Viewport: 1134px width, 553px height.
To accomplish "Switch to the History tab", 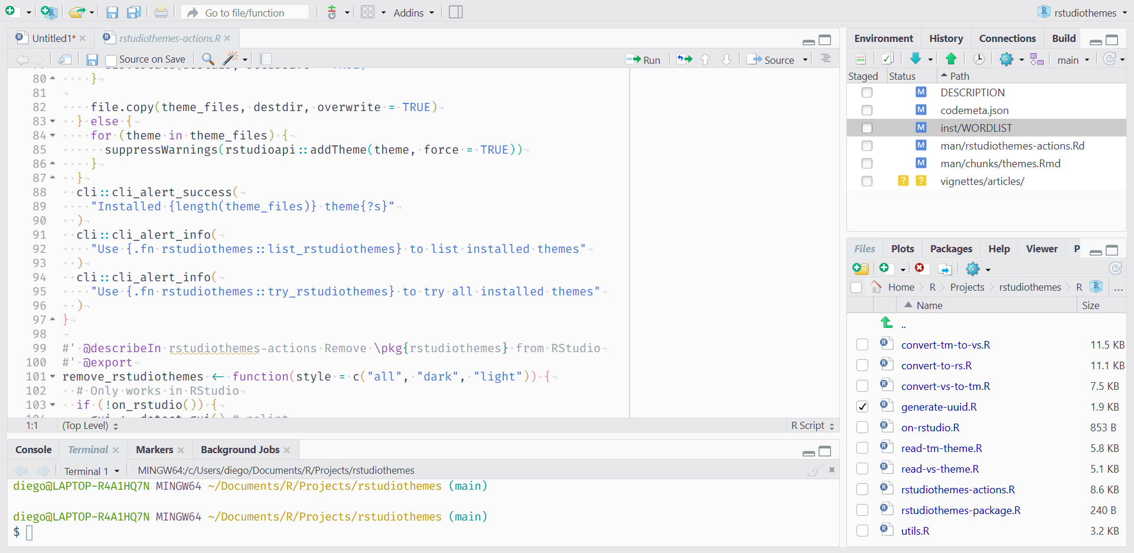I will [946, 38].
